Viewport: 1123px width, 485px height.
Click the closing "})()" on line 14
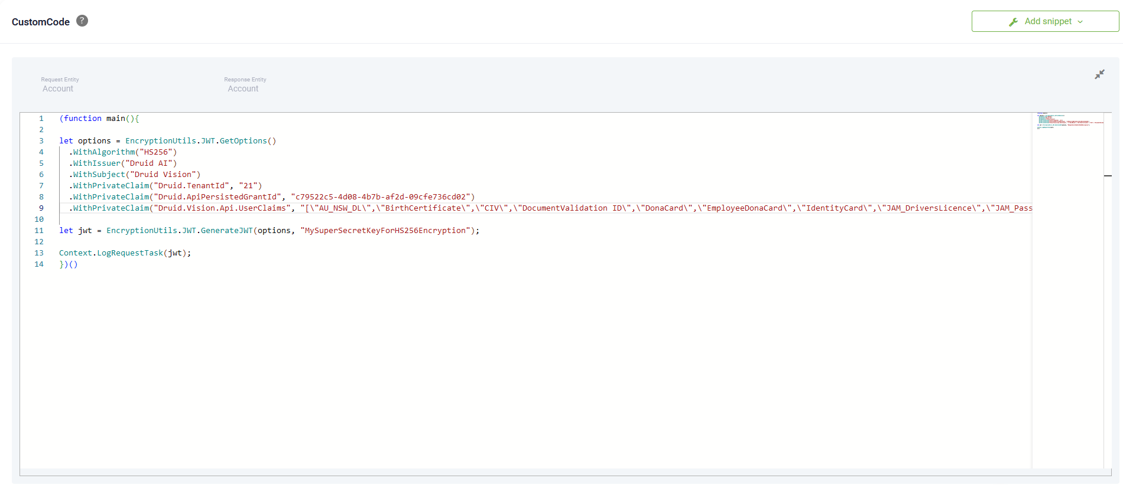69,264
